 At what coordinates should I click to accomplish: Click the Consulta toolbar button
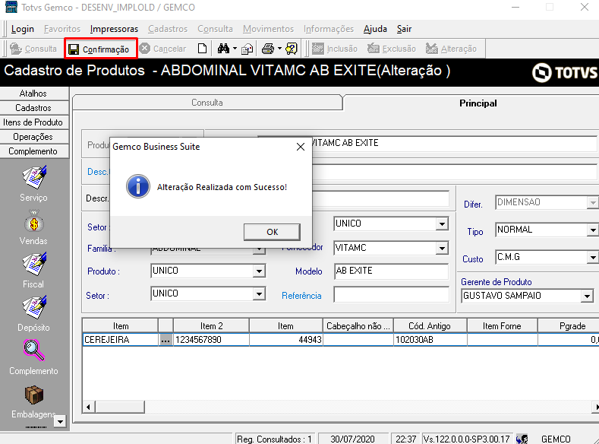(33, 49)
